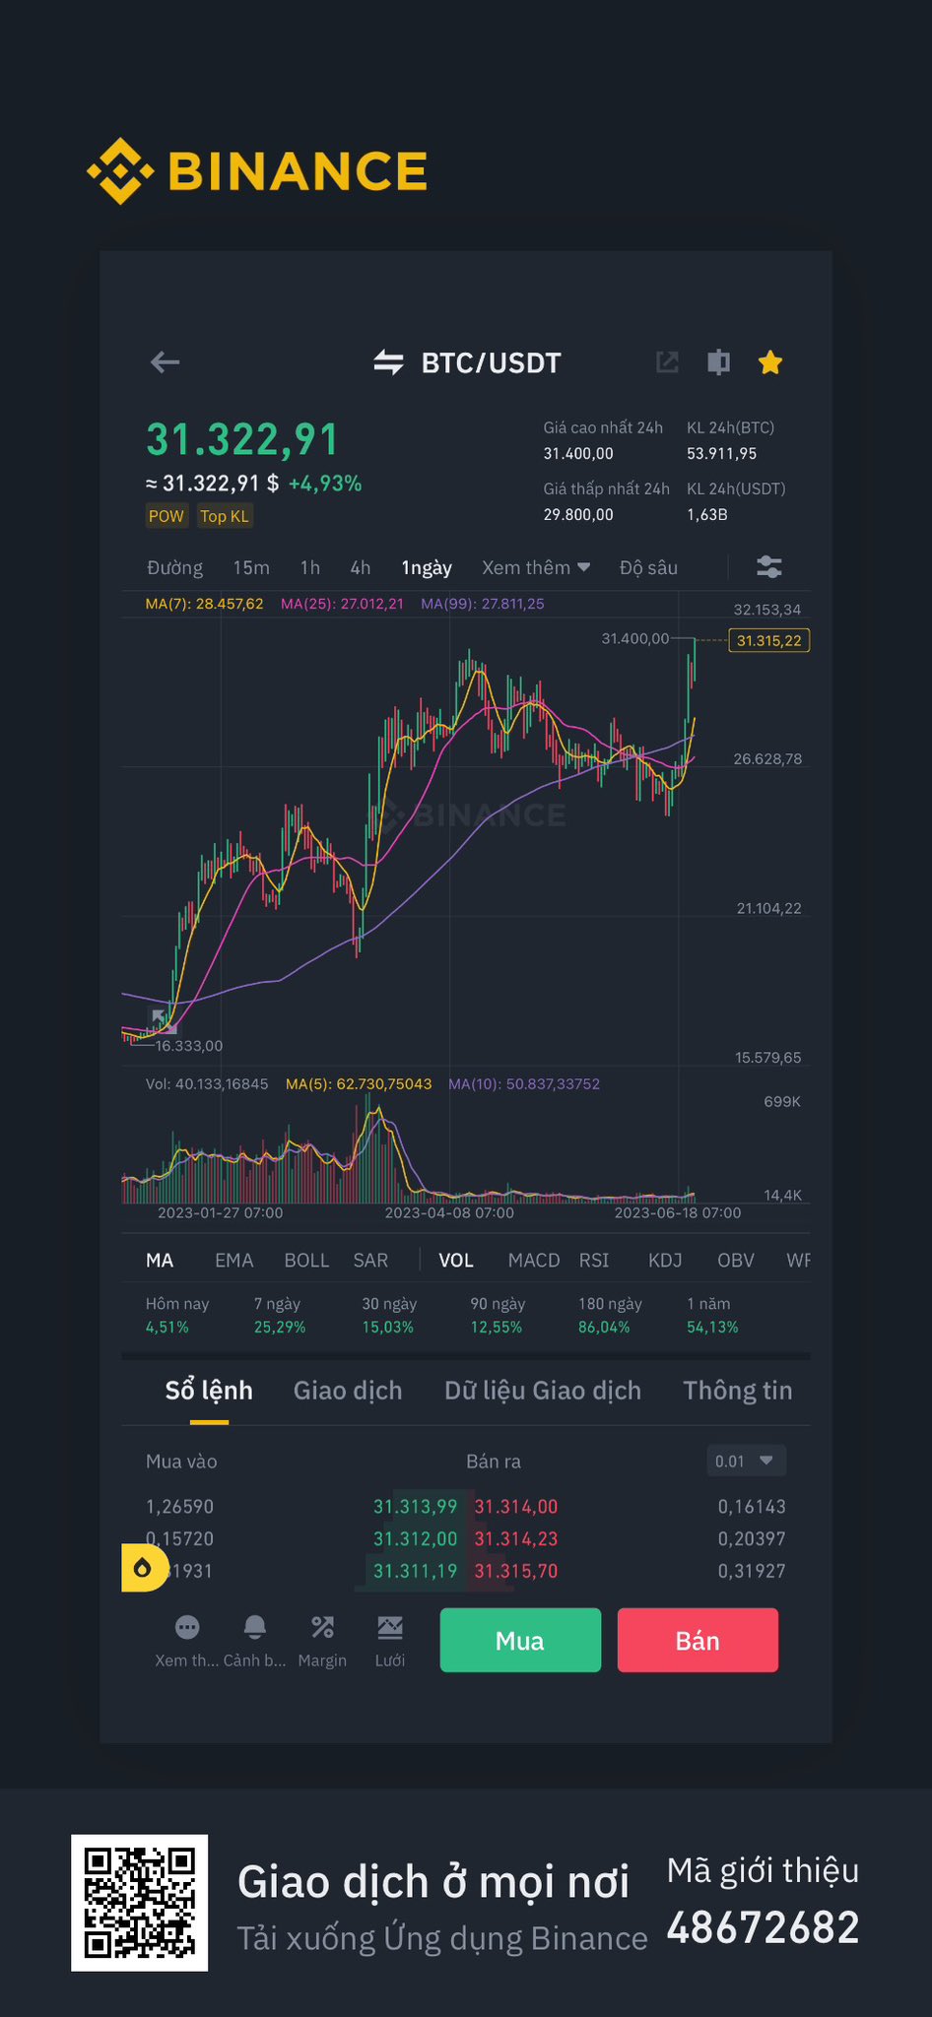Select the Đường line chart option

point(174,567)
